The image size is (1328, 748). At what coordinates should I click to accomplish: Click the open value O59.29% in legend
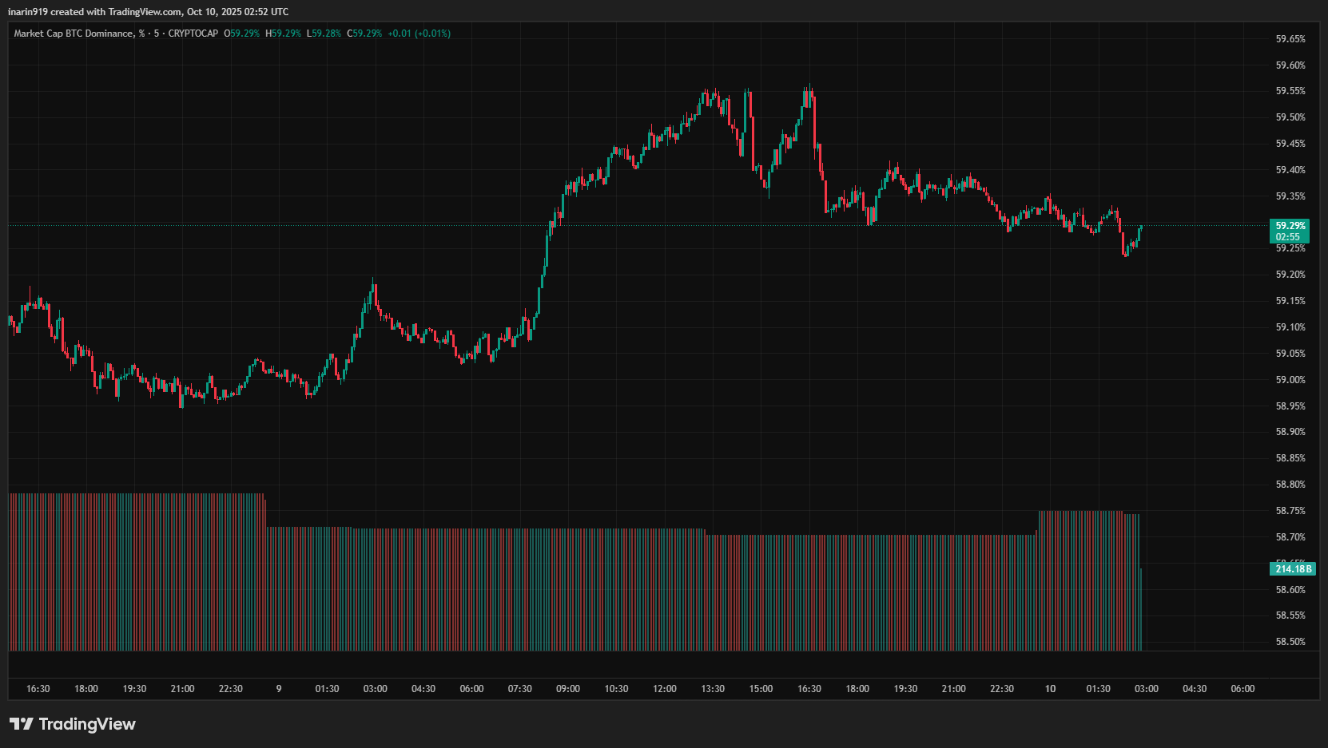click(242, 34)
